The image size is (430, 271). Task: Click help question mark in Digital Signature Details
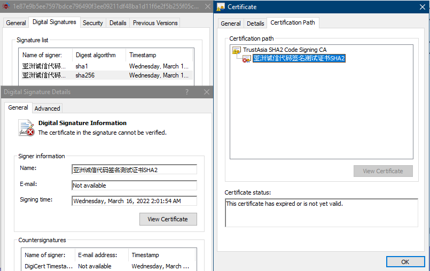coord(187,92)
